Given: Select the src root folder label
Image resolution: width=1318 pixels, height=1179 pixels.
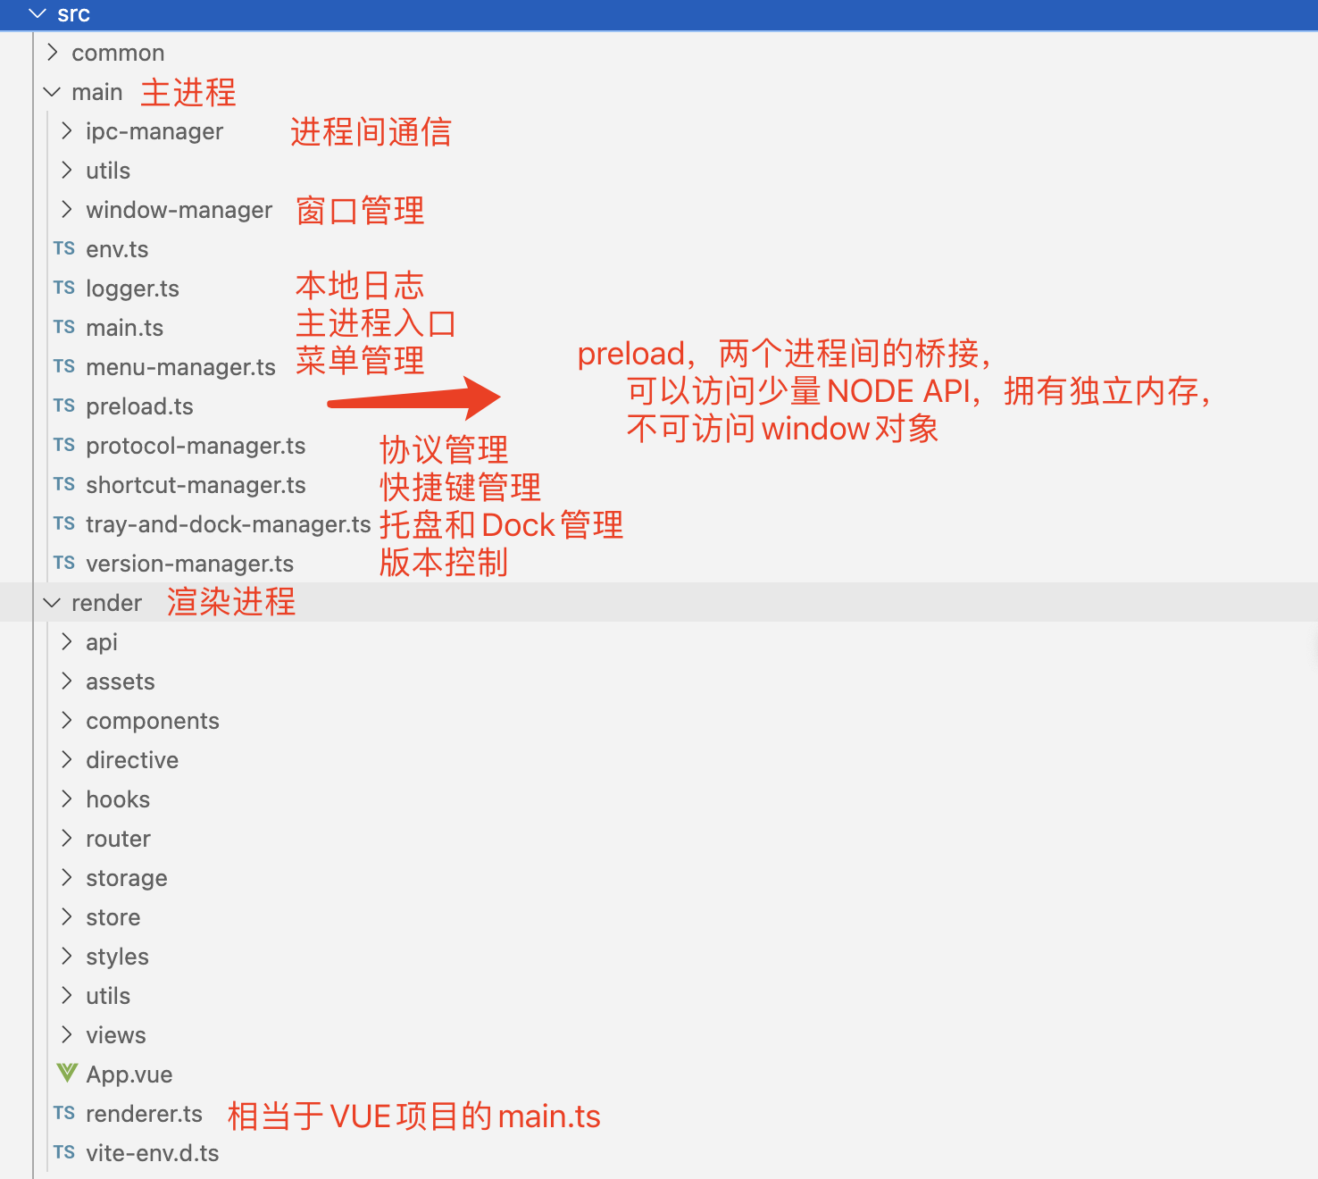Looking at the screenshot, I should 73,14.
